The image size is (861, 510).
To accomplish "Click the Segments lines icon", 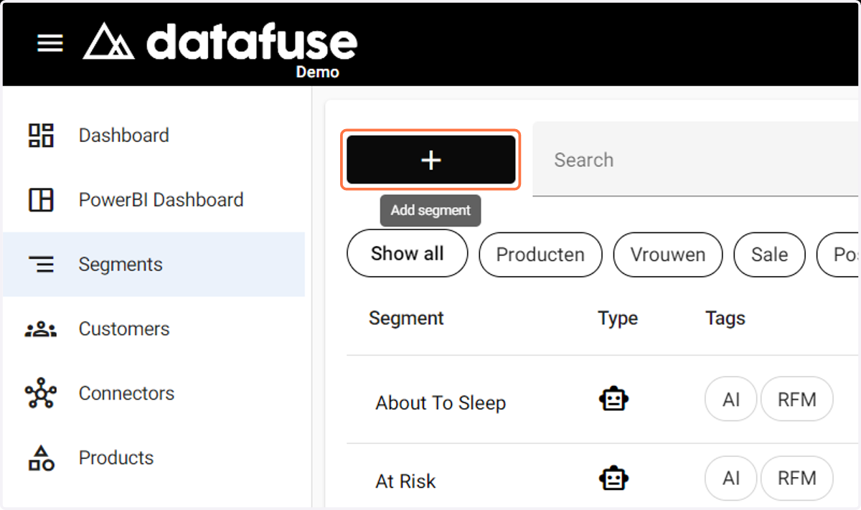I will pyautogui.click(x=41, y=265).
